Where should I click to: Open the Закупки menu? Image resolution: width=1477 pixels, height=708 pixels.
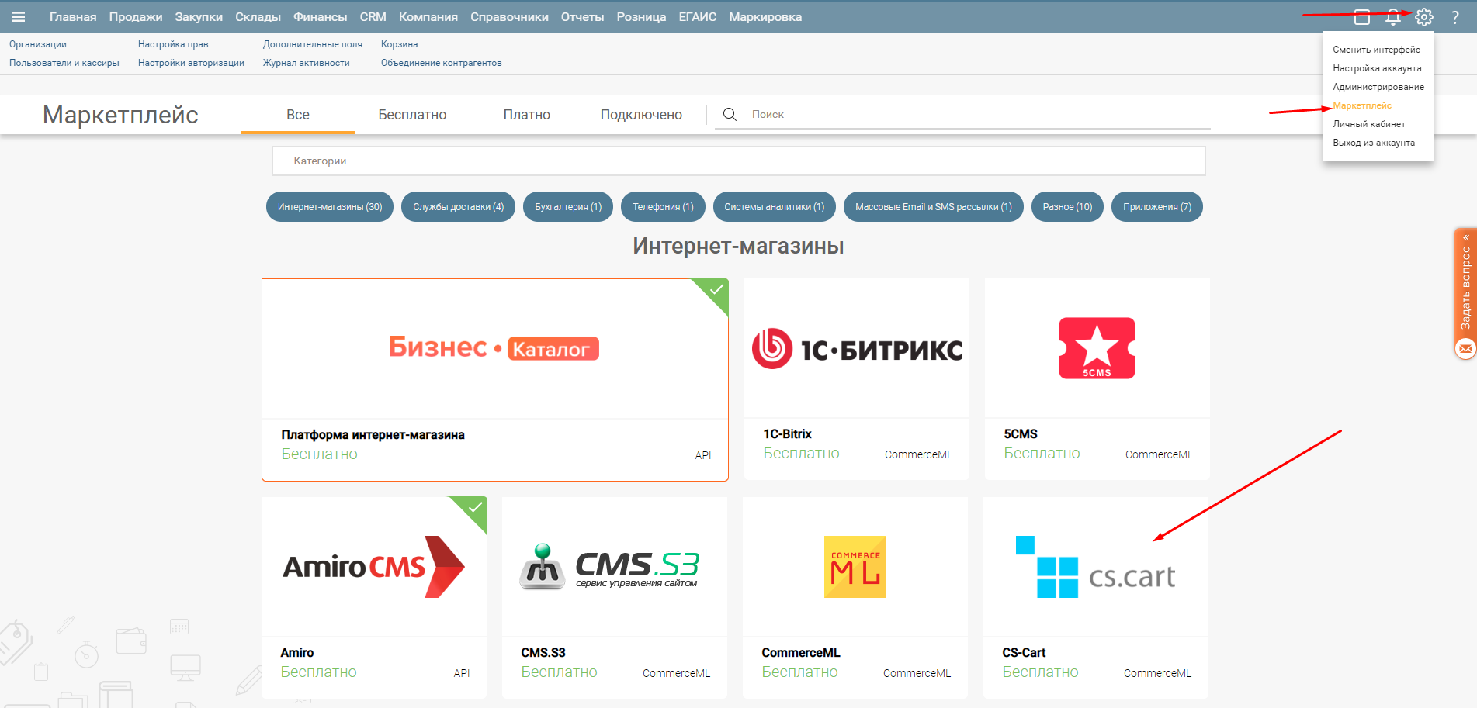199,17
